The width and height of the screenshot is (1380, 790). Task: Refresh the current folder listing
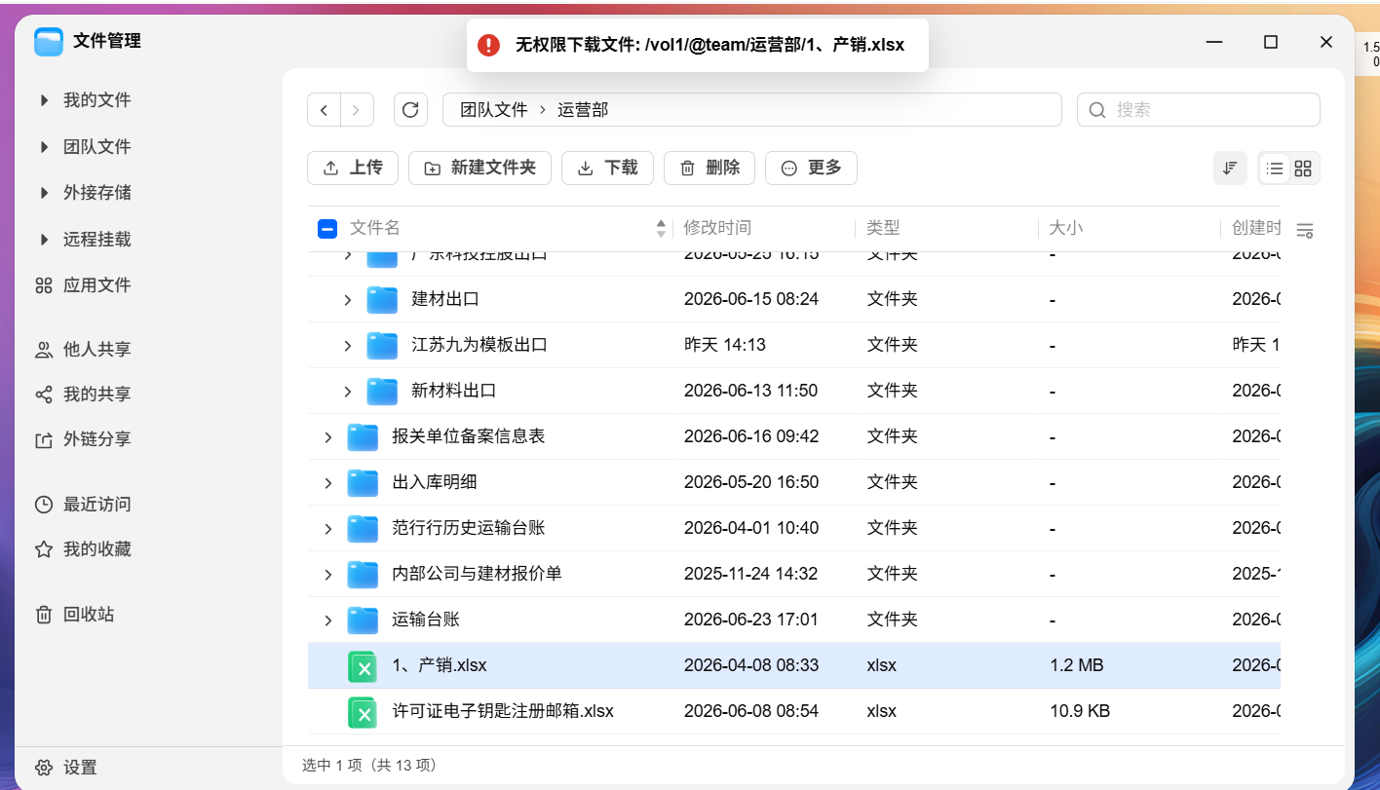(410, 110)
